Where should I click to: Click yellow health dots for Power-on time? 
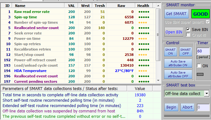pos(143,39)
